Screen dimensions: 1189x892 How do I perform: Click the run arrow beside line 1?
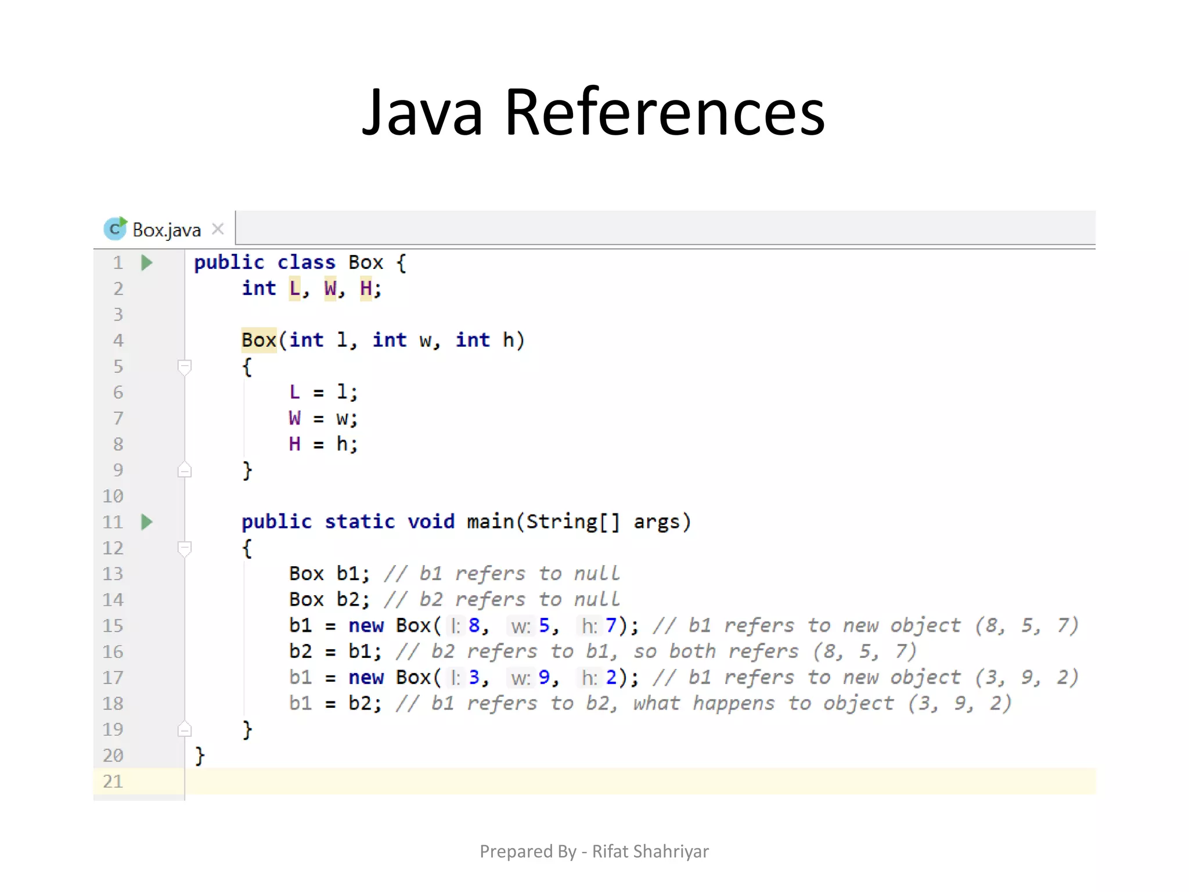tap(147, 262)
